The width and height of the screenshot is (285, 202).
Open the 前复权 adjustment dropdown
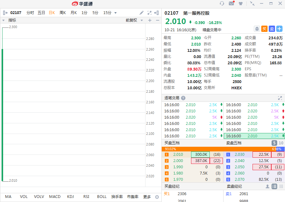[x=134, y=20]
